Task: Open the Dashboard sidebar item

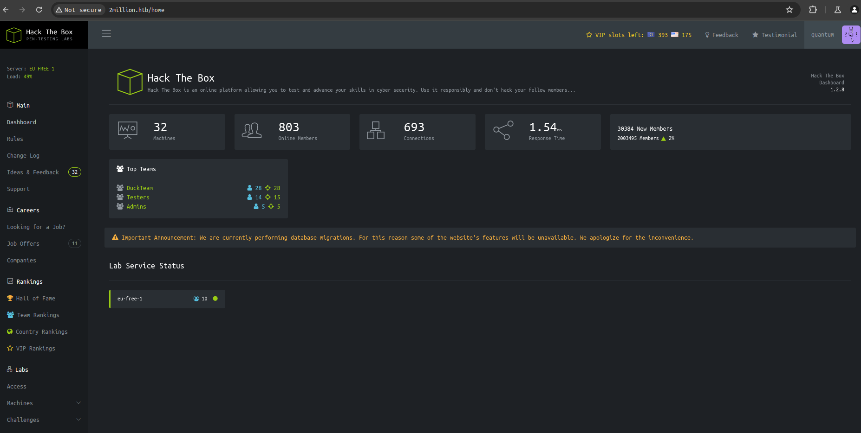Action: [21, 122]
